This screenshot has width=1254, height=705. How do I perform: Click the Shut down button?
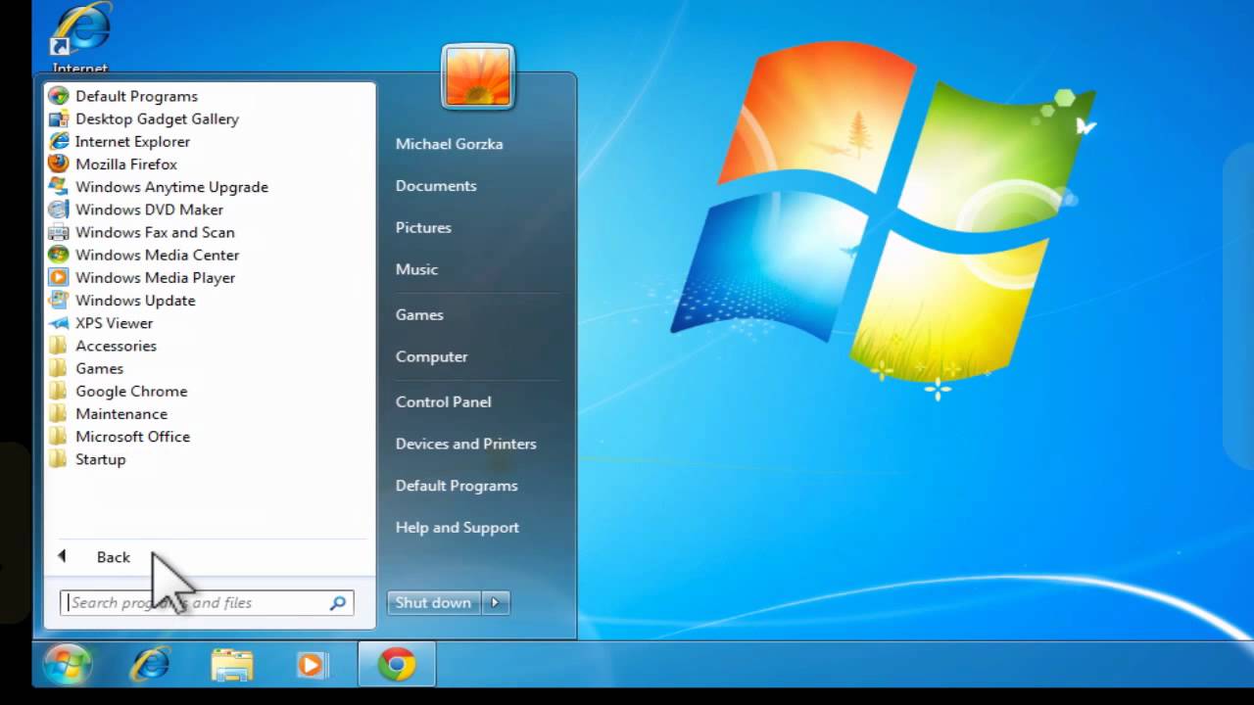pos(432,602)
